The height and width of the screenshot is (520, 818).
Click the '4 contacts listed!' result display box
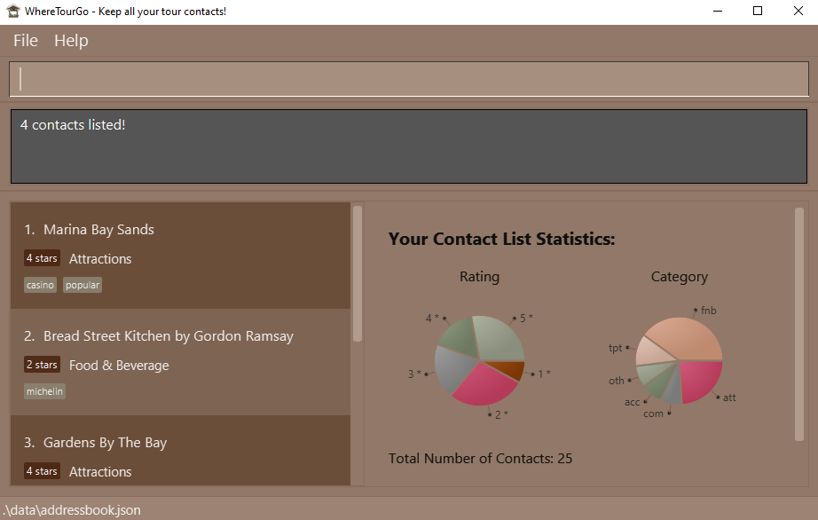[x=408, y=146]
